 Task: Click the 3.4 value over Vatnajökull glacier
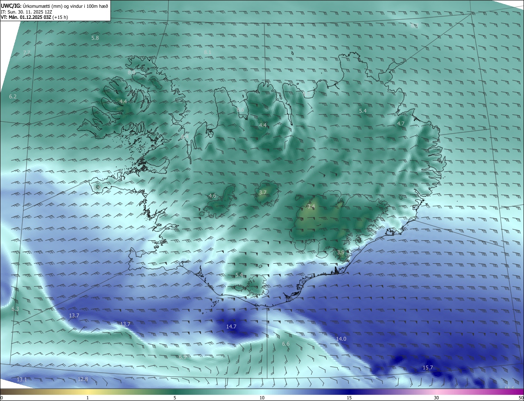tap(311, 206)
